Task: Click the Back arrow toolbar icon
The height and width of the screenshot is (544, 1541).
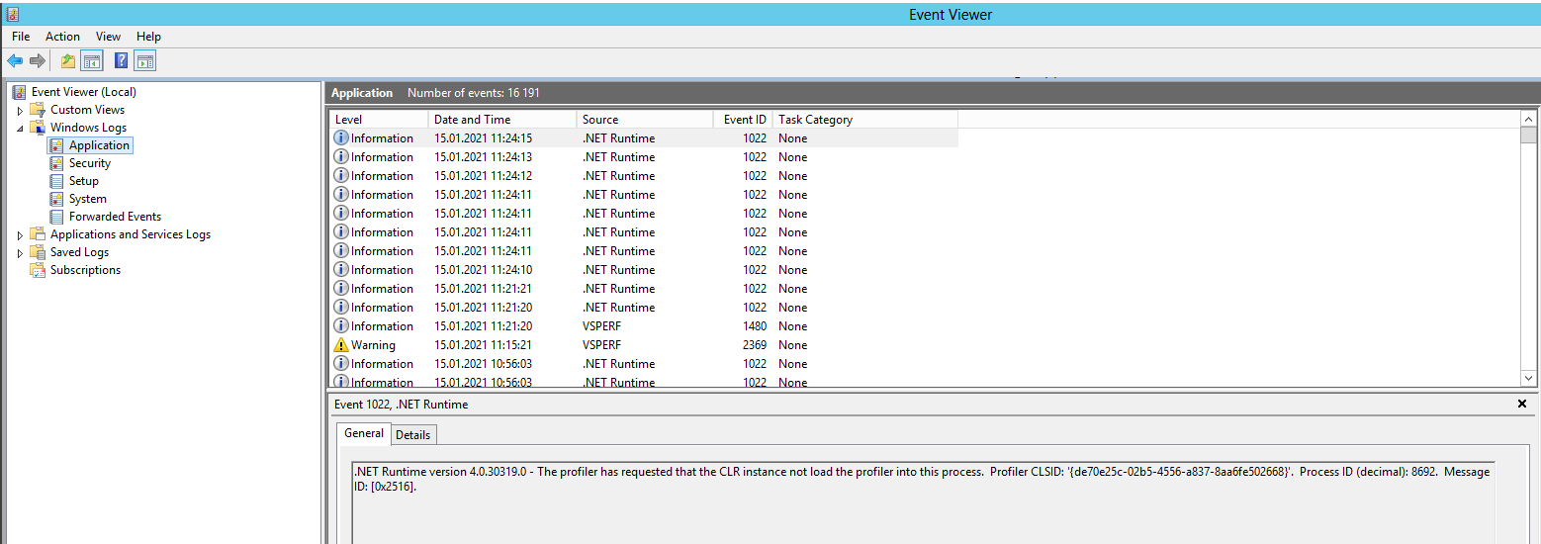Action: [x=15, y=61]
